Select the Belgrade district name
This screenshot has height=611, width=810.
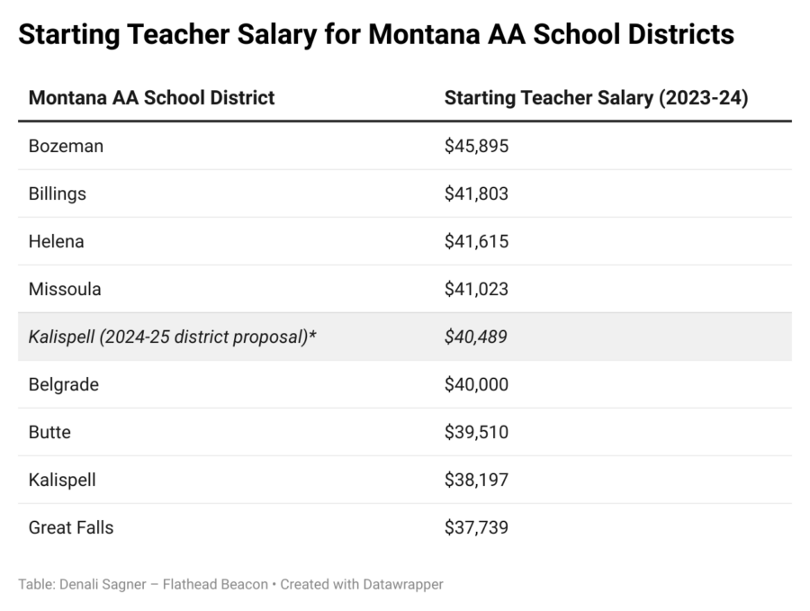click(64, 385)
